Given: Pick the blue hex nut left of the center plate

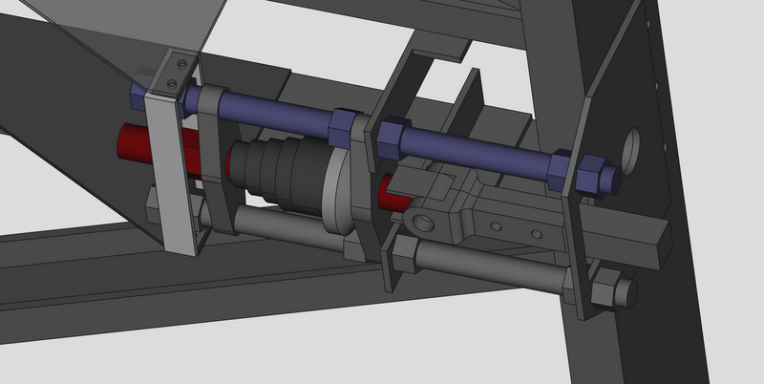Looking at the screenshot, I should pyautogui.click(x=342, y=128).
